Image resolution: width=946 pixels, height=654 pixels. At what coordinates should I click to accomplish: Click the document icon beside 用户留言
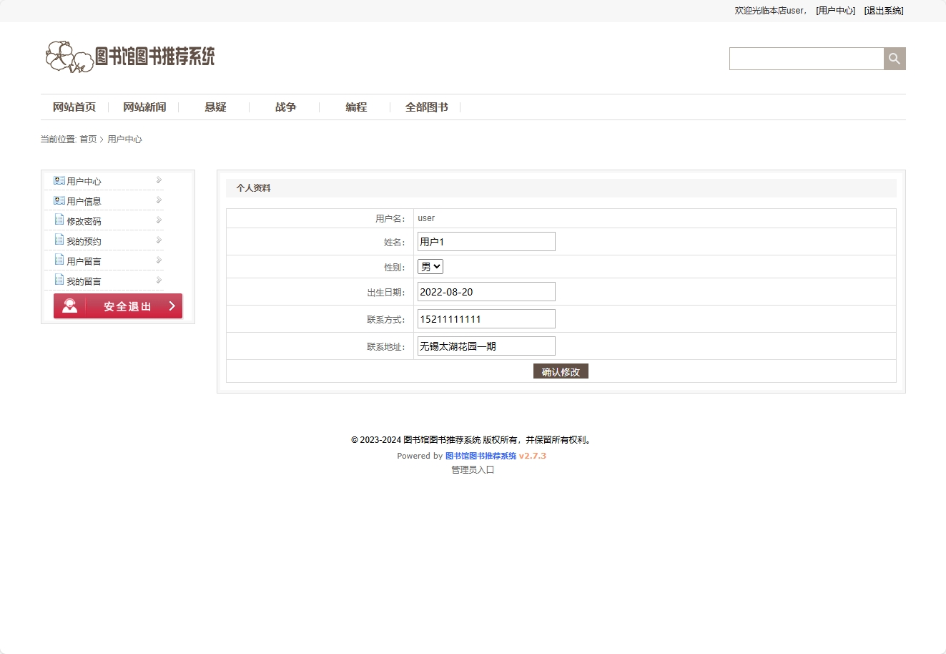pos(59,260)
